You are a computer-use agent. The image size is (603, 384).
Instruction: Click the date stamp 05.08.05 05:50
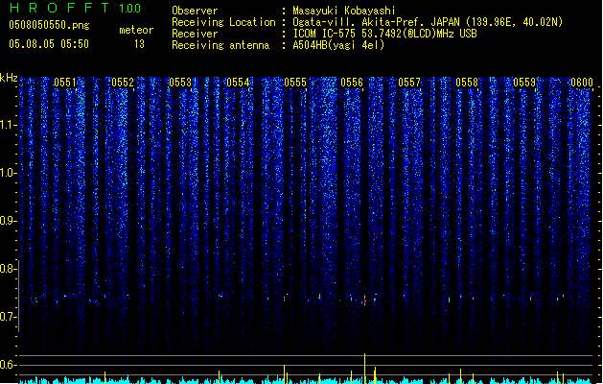coord(49,44)
